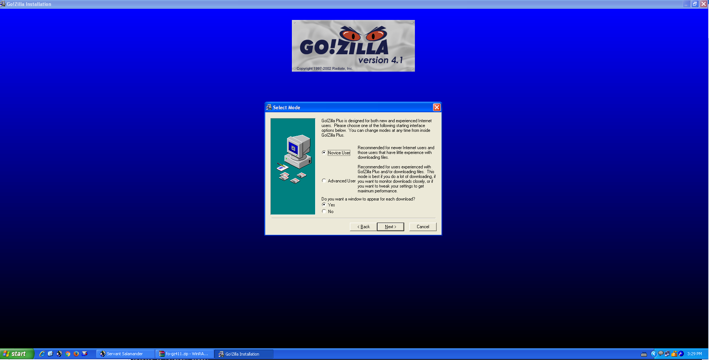Cancel the Go!Zilla installation
This screenshot has height=360, width=709.
tap(423, 227)
